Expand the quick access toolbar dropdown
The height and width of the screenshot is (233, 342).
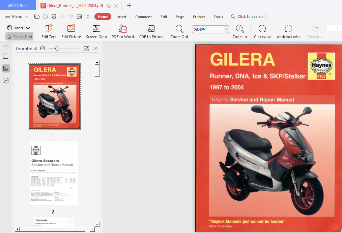pyautogui.click(x=88, y=17)
